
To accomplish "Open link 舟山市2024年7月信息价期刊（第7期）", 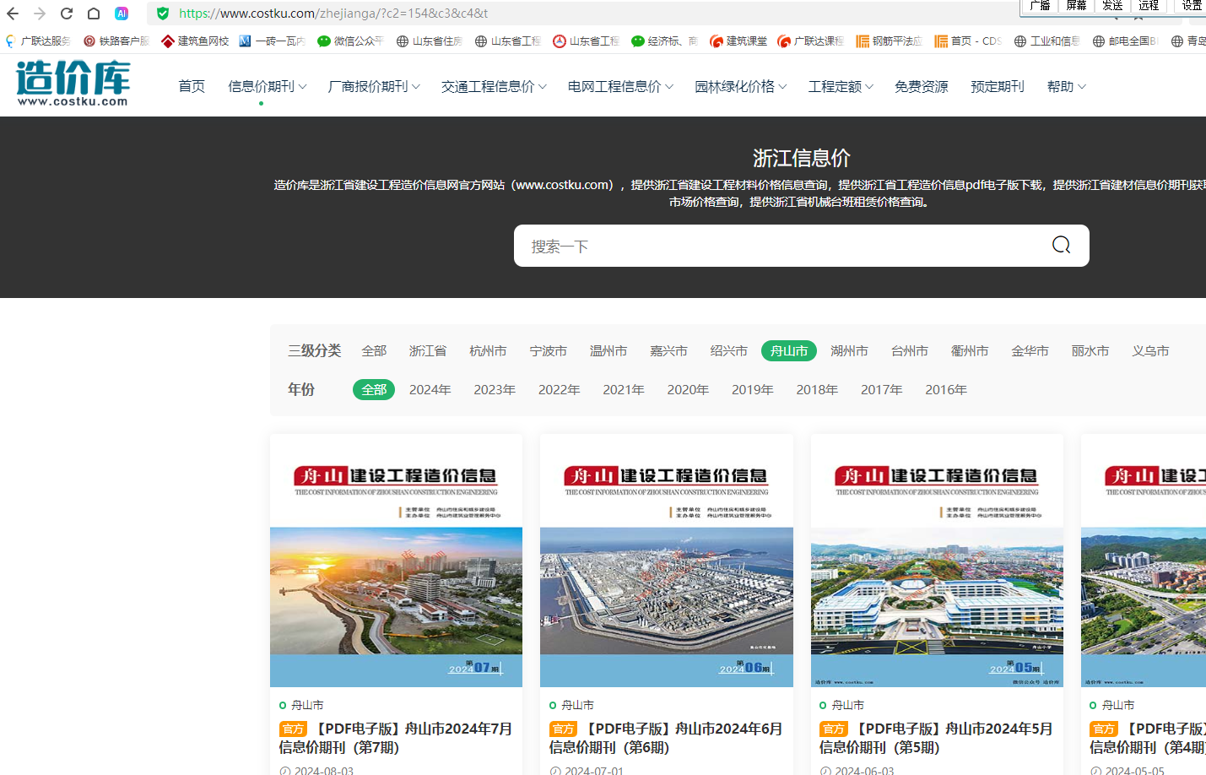I will coord(396,738).
